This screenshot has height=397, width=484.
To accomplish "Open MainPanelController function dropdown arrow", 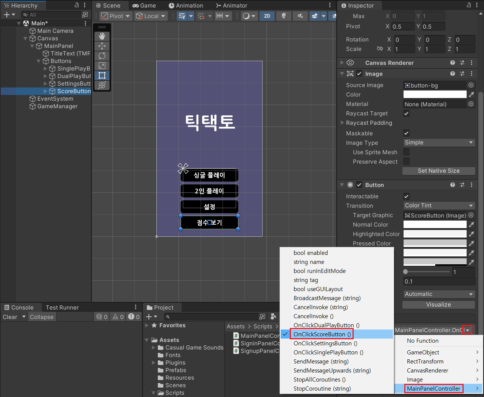I will point(468,330).
